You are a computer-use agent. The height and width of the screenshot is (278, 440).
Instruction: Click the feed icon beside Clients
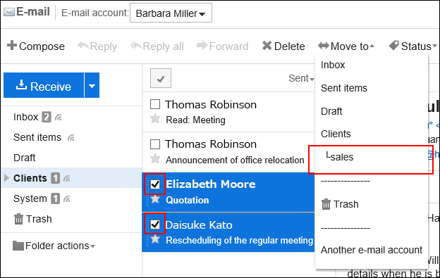click(67, 179)
